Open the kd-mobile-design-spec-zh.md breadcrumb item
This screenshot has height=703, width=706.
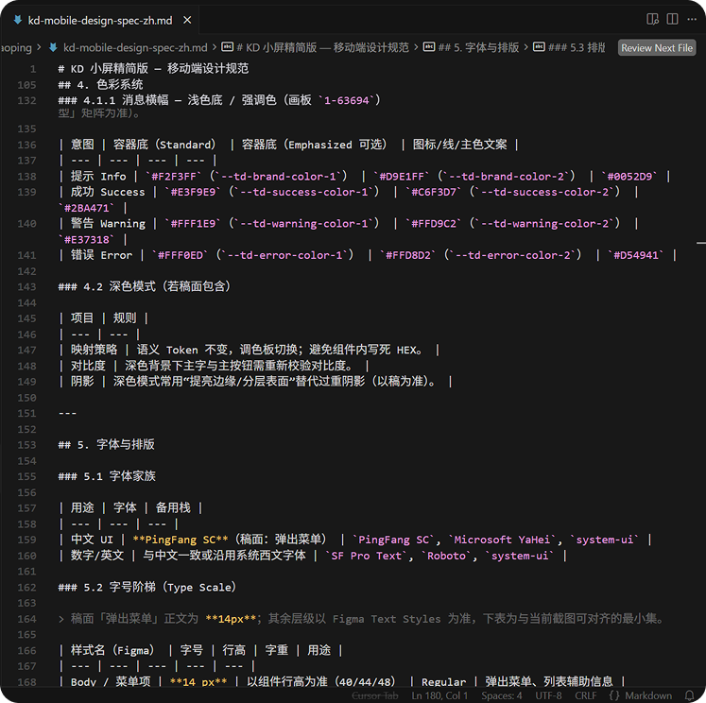[x=135, y=47]
